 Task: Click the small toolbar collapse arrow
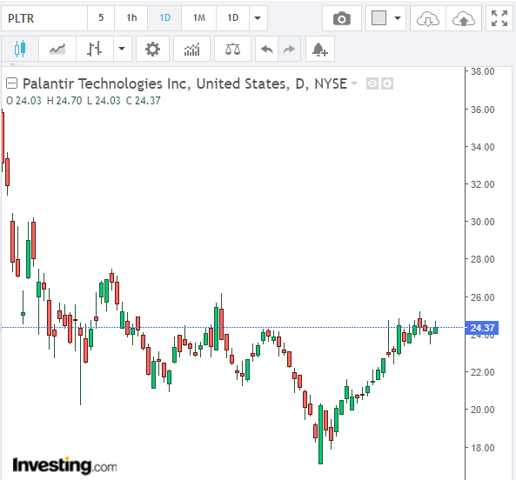click(x=13, y=64)
